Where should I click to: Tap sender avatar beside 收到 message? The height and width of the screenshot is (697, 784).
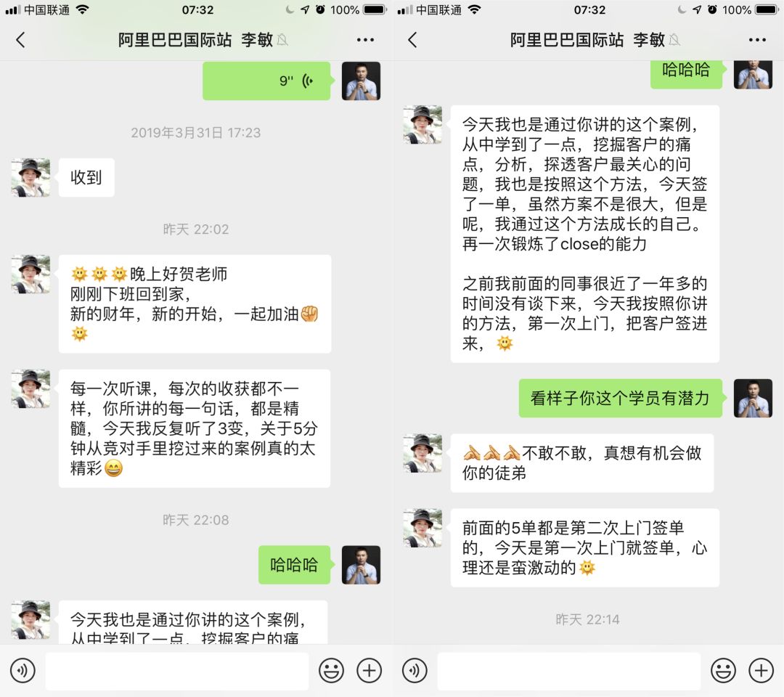[30, 177]
